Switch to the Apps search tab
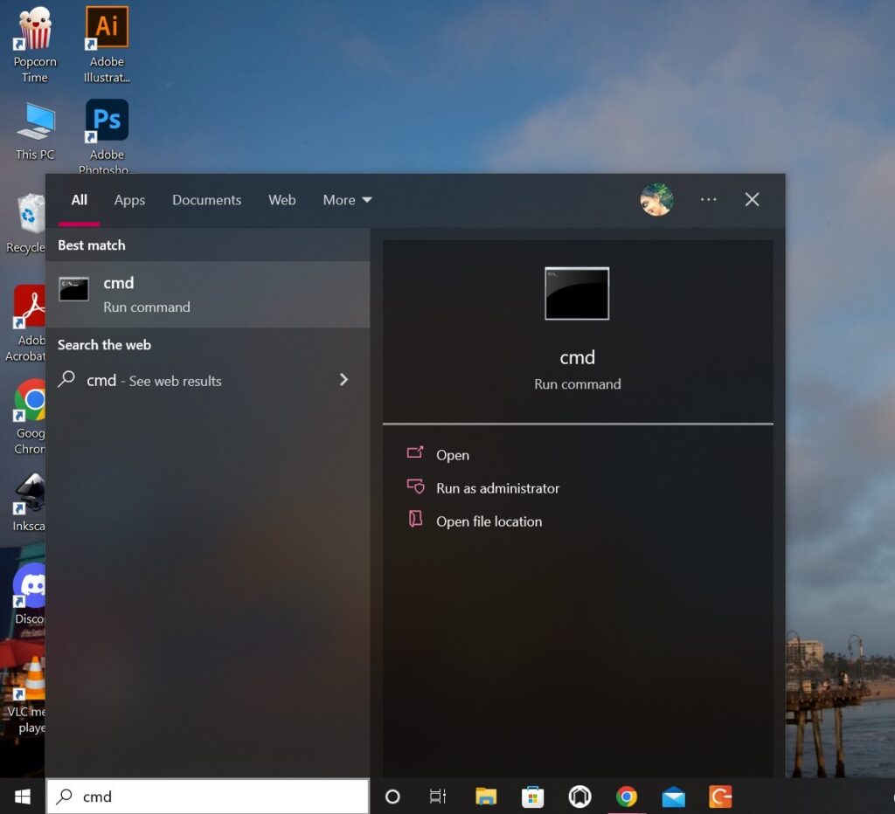The width and height of the screenshot is (895, 814). tap(129, 200)
